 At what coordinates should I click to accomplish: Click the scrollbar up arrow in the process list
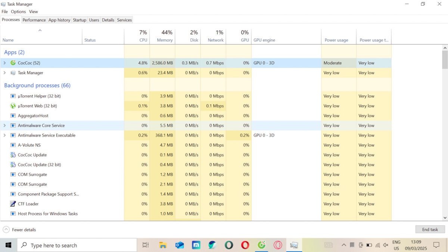445,48
